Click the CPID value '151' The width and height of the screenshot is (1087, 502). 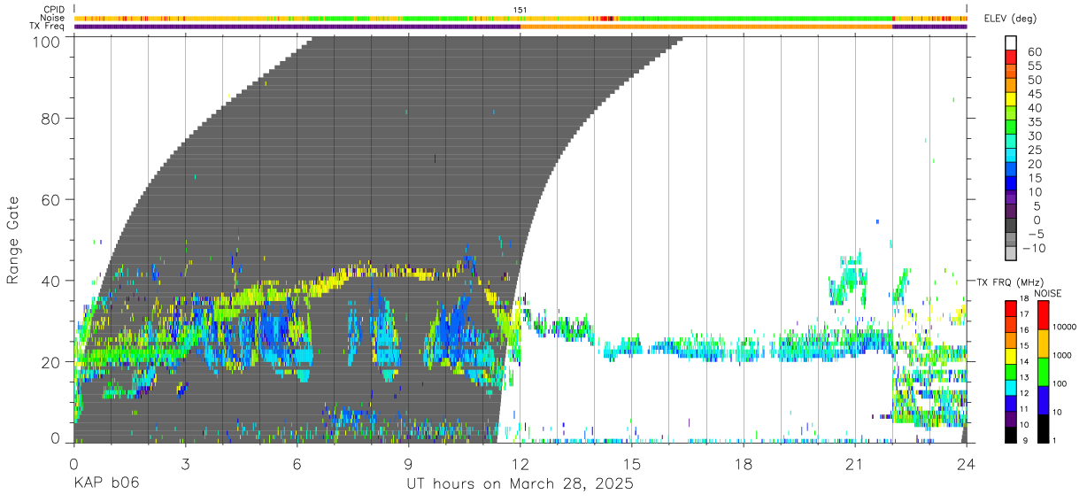click(520, 10)
